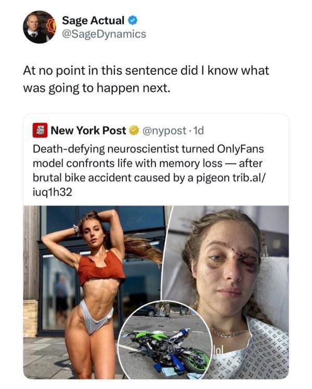Viewport: 312px width, 389px height.
Task: Click the New York Post logo icon
Action: tap(39, 131)
